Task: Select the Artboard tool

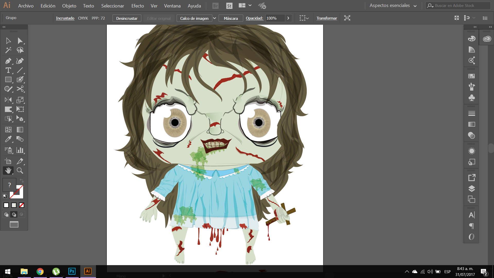Action: click(8, 161)
